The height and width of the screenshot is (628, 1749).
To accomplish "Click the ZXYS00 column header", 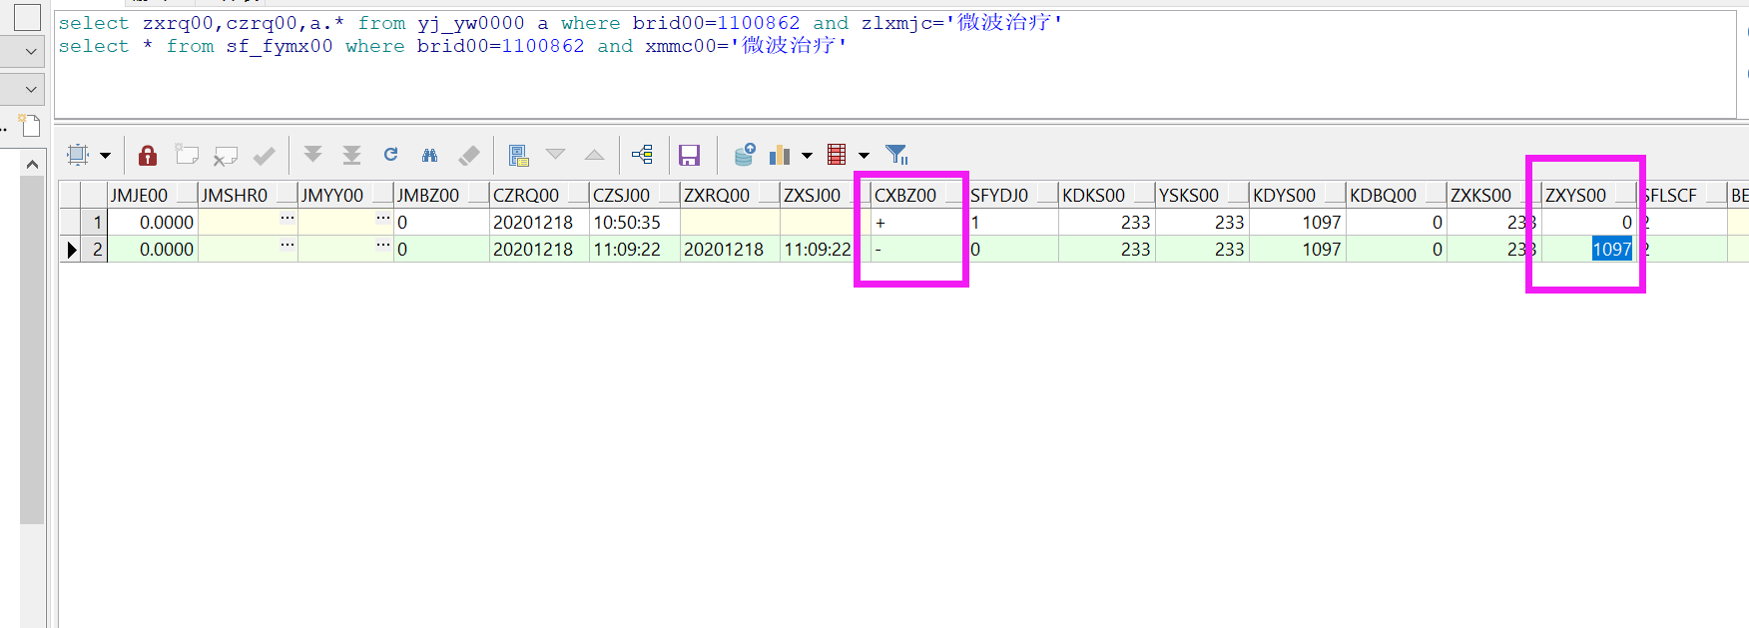I will [x=1588, y=195].
